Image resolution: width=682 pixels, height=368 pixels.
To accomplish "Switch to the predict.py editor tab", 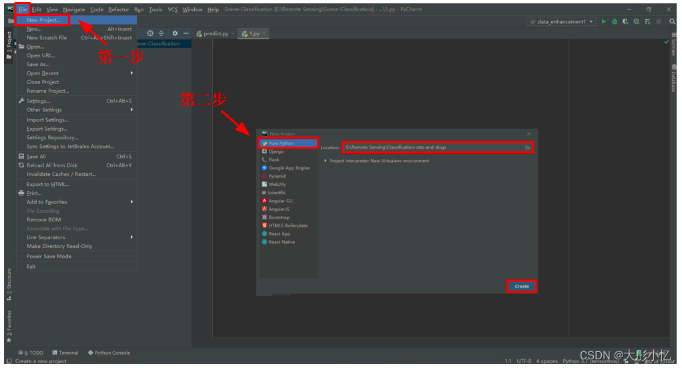I will coord(216,33).
